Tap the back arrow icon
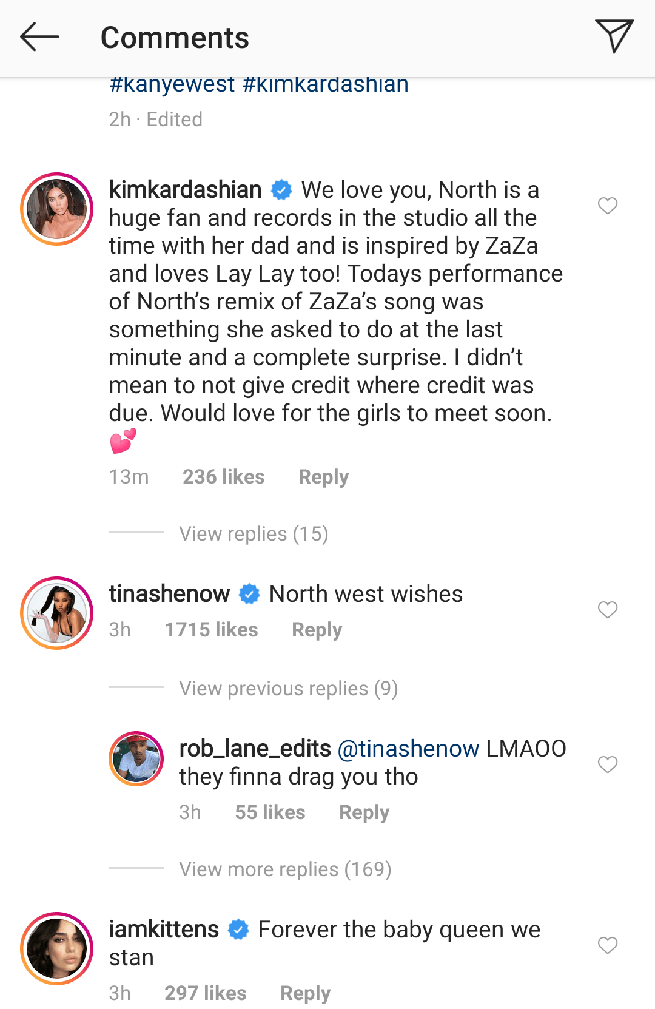Screen dimensions: 655x1009 [39, 37]
